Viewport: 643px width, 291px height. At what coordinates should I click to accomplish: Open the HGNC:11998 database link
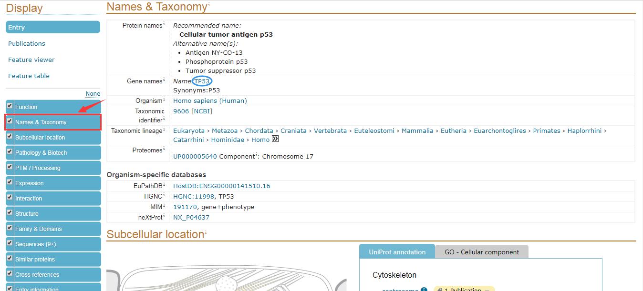point(194,197)
